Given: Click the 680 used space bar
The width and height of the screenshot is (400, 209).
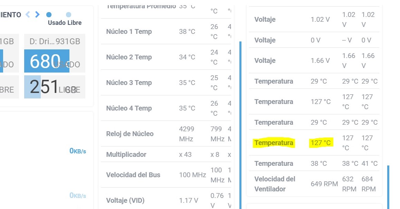Looking at the screenshot, I should click(x=47, y=61).
